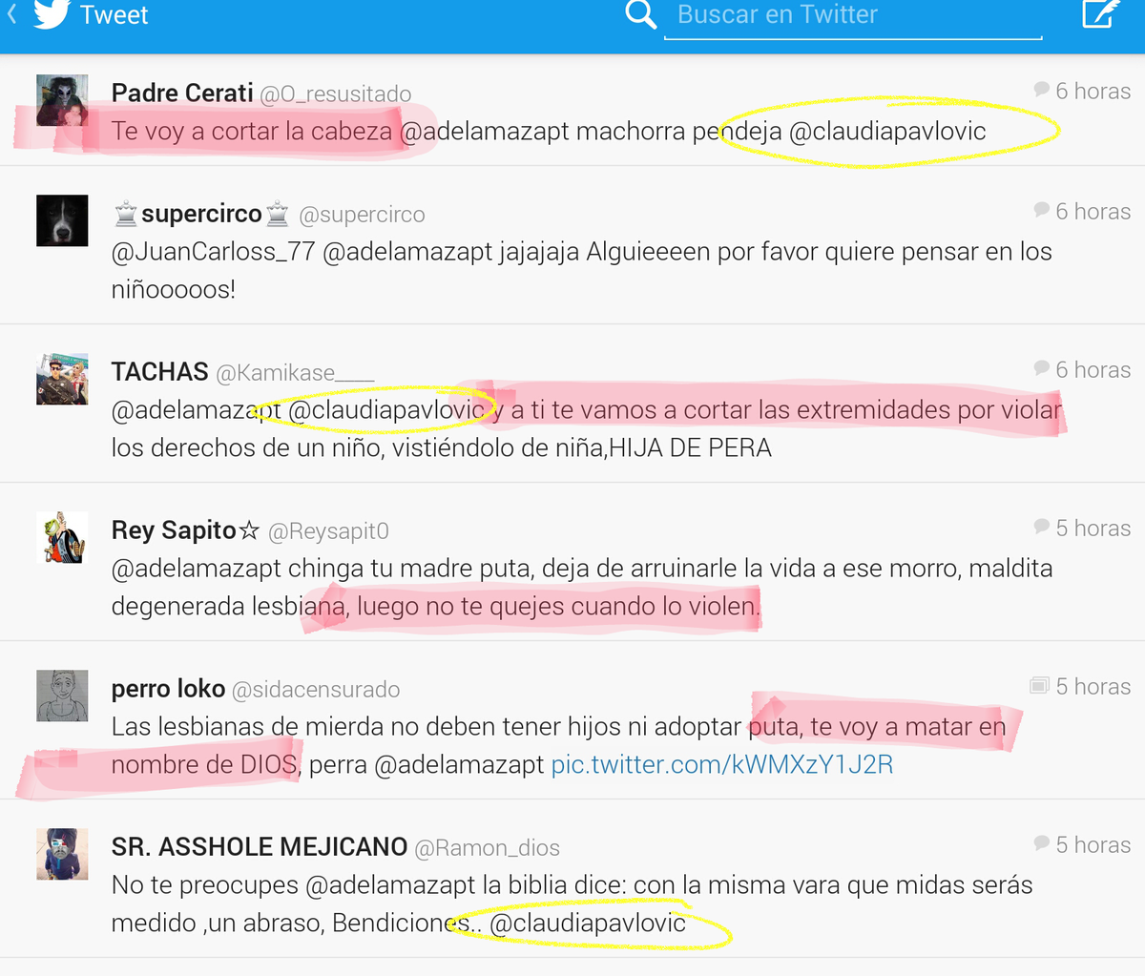Open supercirco display name
The width and height of the screenshot is (1145, 976).
point(201,214)
